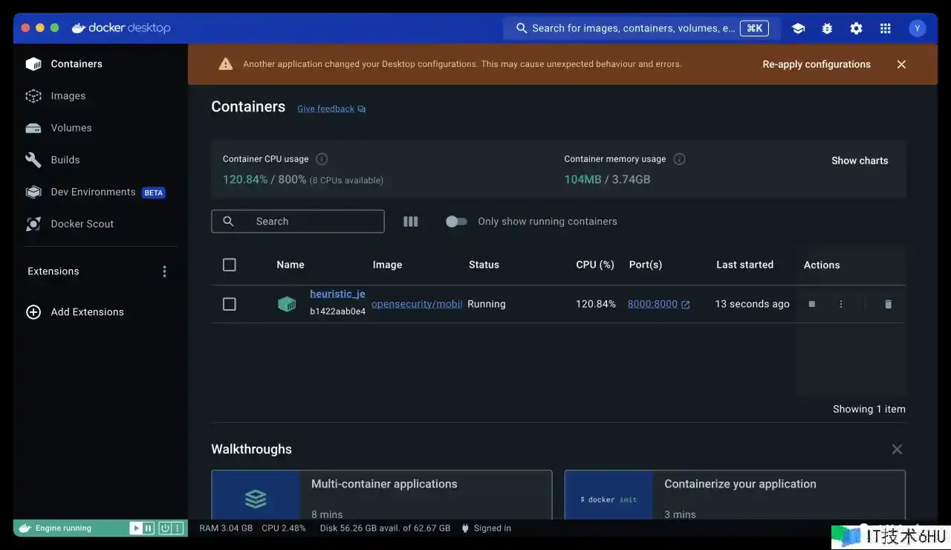Open port link 8000:8000
Image resolution: width=951 pixels, height=550 pixels.
tap(658, 304)
